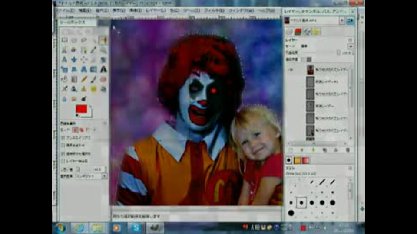This screenshot has width=417, height=234.
Task: Switch to the Channels tab
Action: [x=298, y=32]
